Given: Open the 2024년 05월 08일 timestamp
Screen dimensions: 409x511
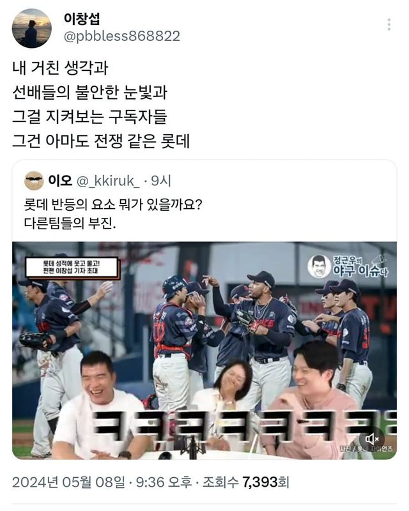Looking at the screenshot, I should (68, 482).
